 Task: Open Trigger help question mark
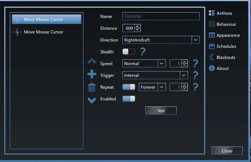coord(195,75)
